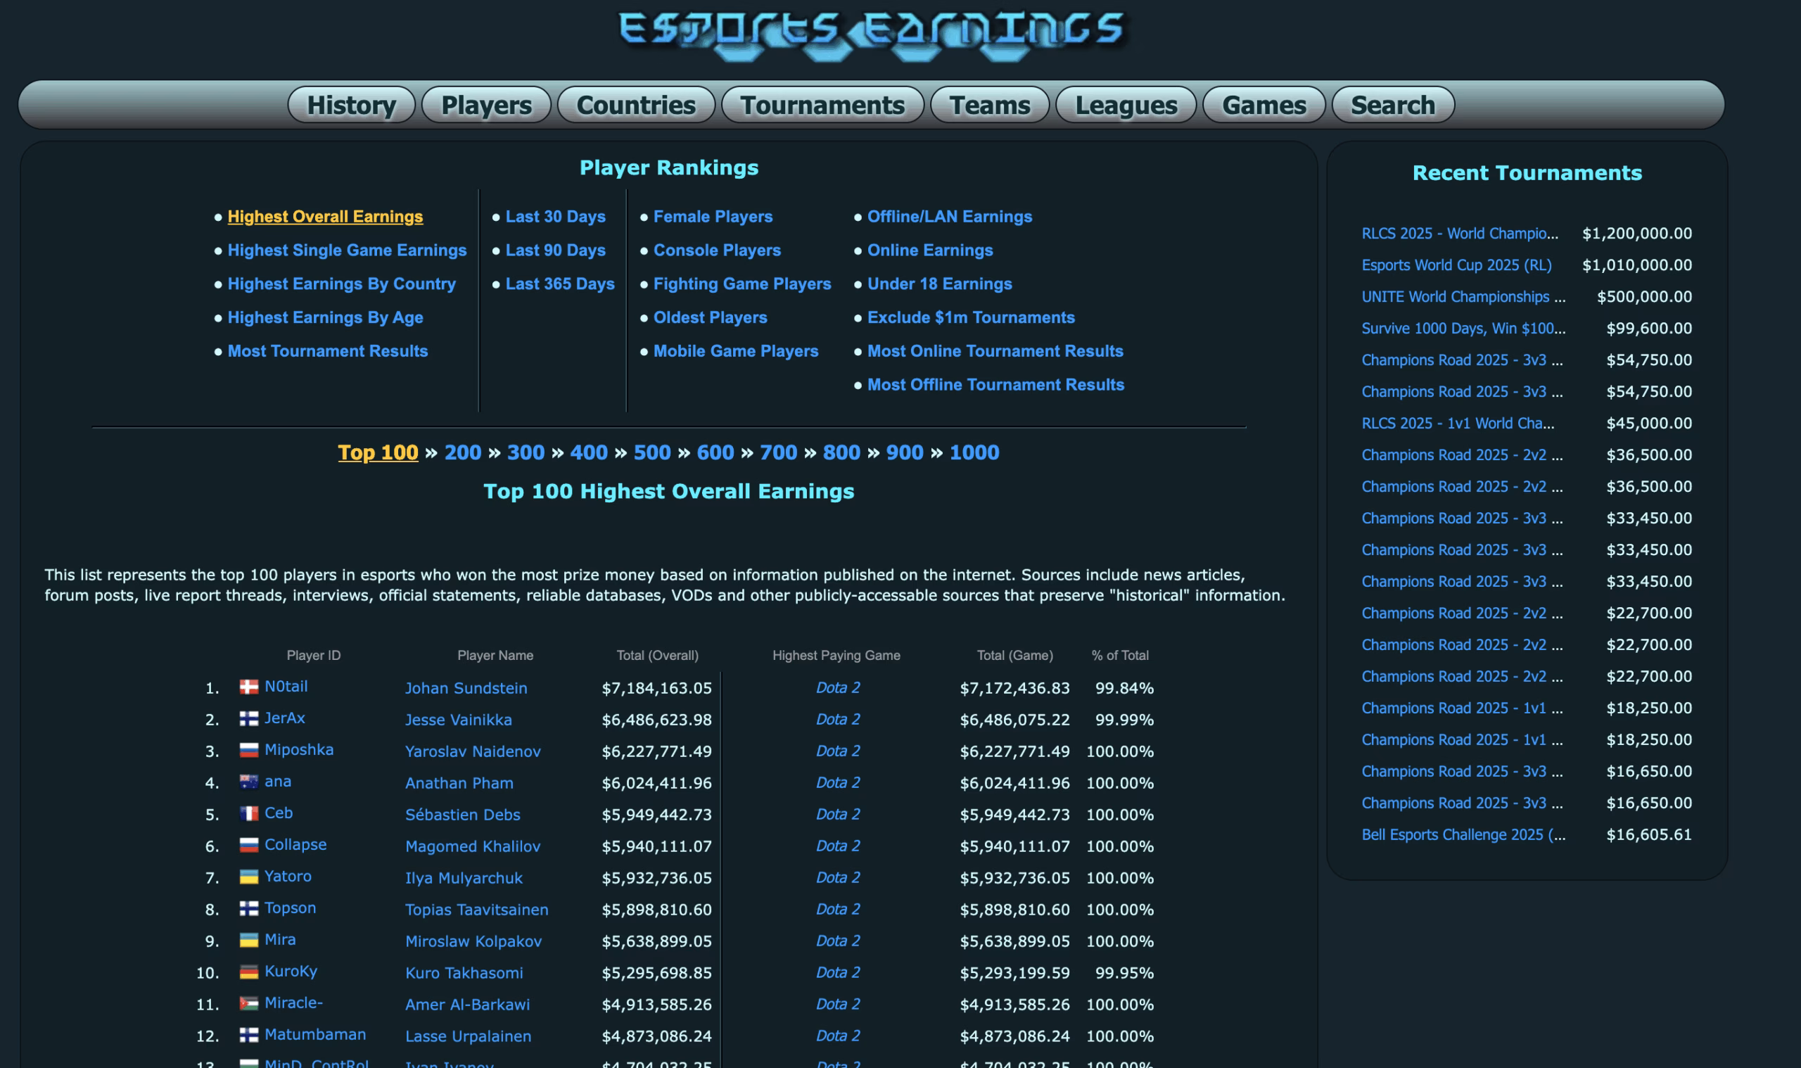
Task: Open the Countries menu
Action: [x=636, y=105]
